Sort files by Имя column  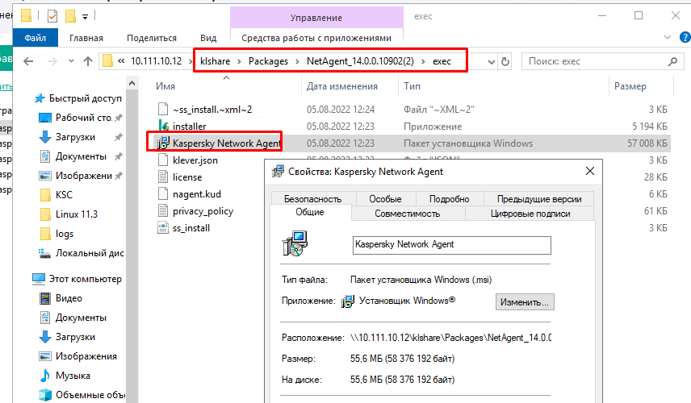coord(165,86)
